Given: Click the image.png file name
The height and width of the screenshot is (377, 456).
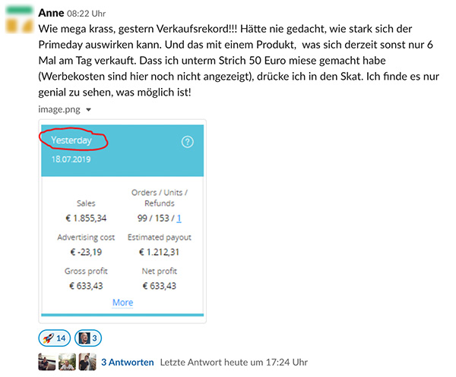Looking at the screenshot, I should pos(59,109).
